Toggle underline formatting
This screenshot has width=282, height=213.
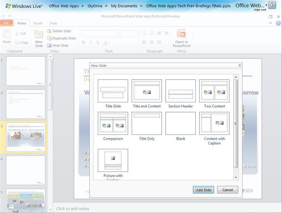pyautogui.click(x=98, y=42)
